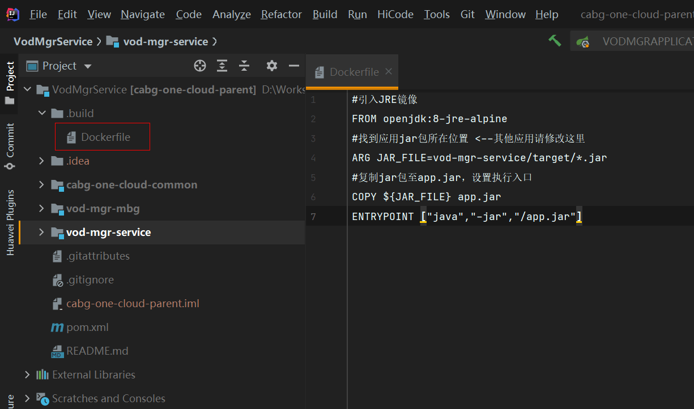Close the Dockerfile editor tab
The image size is (694, 409).
tap(389, 71)
